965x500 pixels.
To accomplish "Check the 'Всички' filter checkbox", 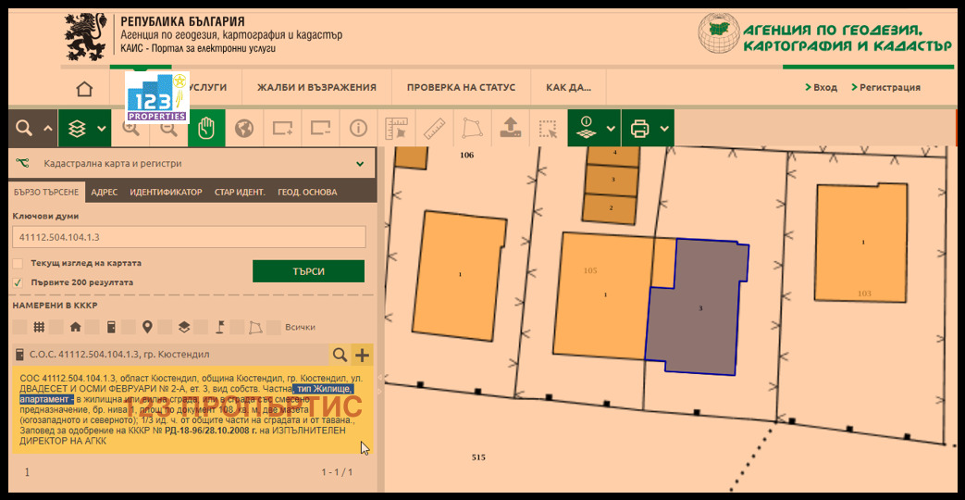I will pos(275,327).
